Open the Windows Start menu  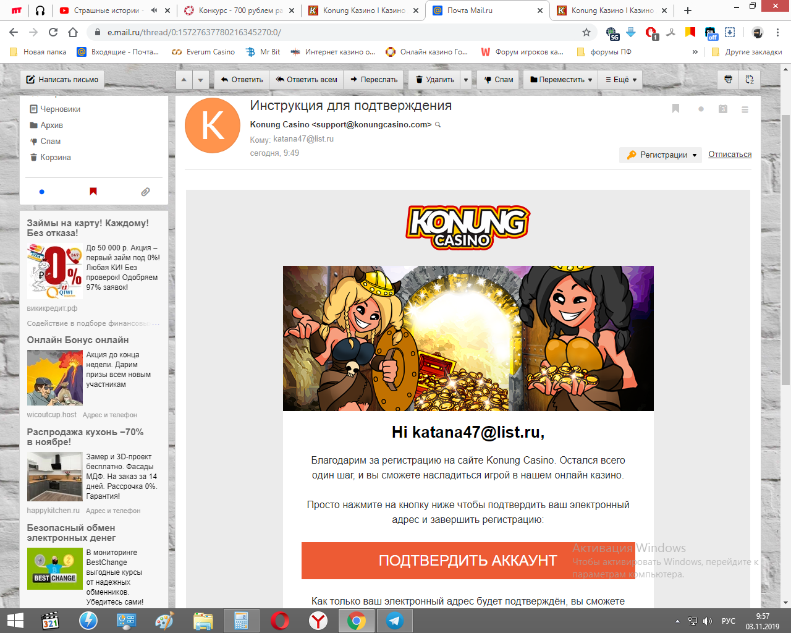[x=15, y=621]
